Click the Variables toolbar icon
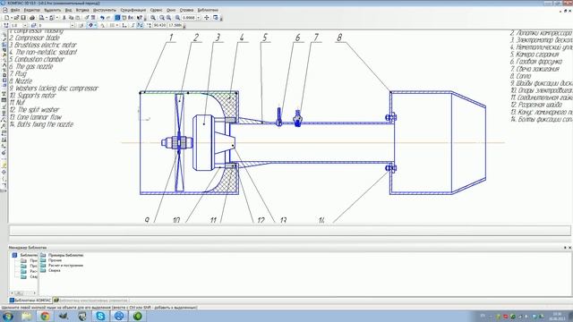The height and width of the screenshot is (322, 573). [x=124, y=18]
